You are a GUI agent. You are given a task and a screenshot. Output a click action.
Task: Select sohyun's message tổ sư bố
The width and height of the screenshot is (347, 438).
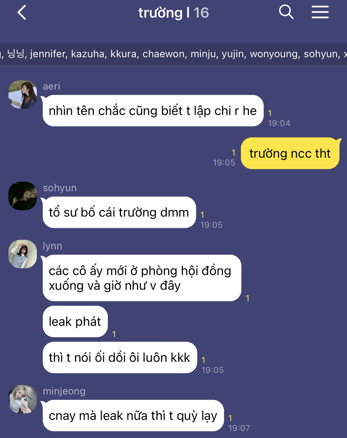[x=119, y=212]
